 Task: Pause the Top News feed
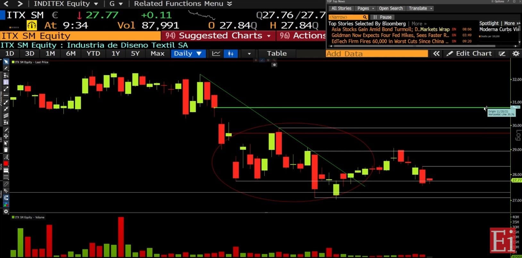tap(383, 17)
